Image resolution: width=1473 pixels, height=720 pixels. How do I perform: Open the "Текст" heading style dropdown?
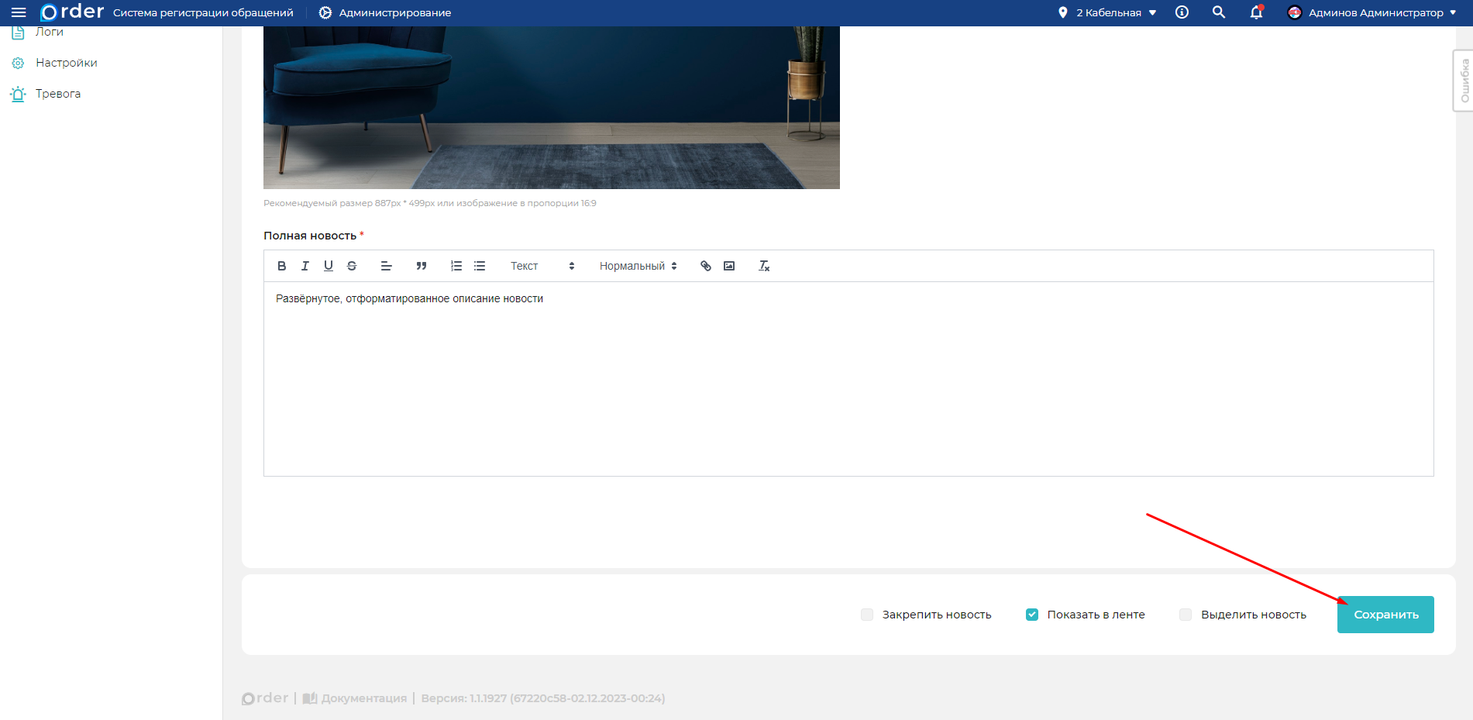pyautogui.click(x=542, y=266)
